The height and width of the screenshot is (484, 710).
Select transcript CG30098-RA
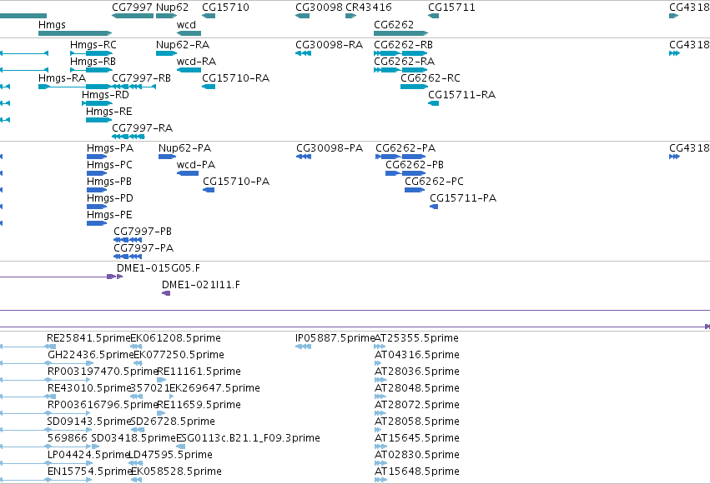[x=330, y=45]
